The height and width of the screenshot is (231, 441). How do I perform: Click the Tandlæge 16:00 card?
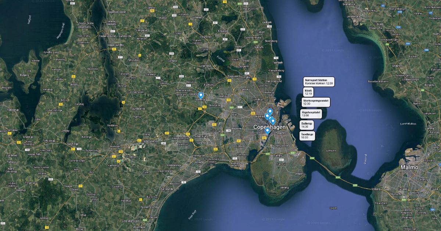pyautogui.click(x=307, y=136)
